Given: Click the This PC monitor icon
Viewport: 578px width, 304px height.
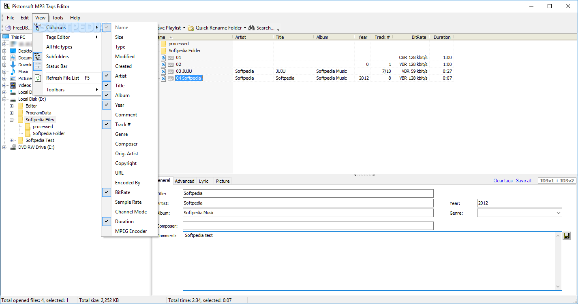Looking at the screenshot, I should pyautogui.click(x=6, y=37).
